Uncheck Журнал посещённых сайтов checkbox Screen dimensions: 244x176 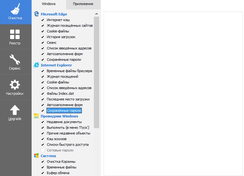[43, 26]
